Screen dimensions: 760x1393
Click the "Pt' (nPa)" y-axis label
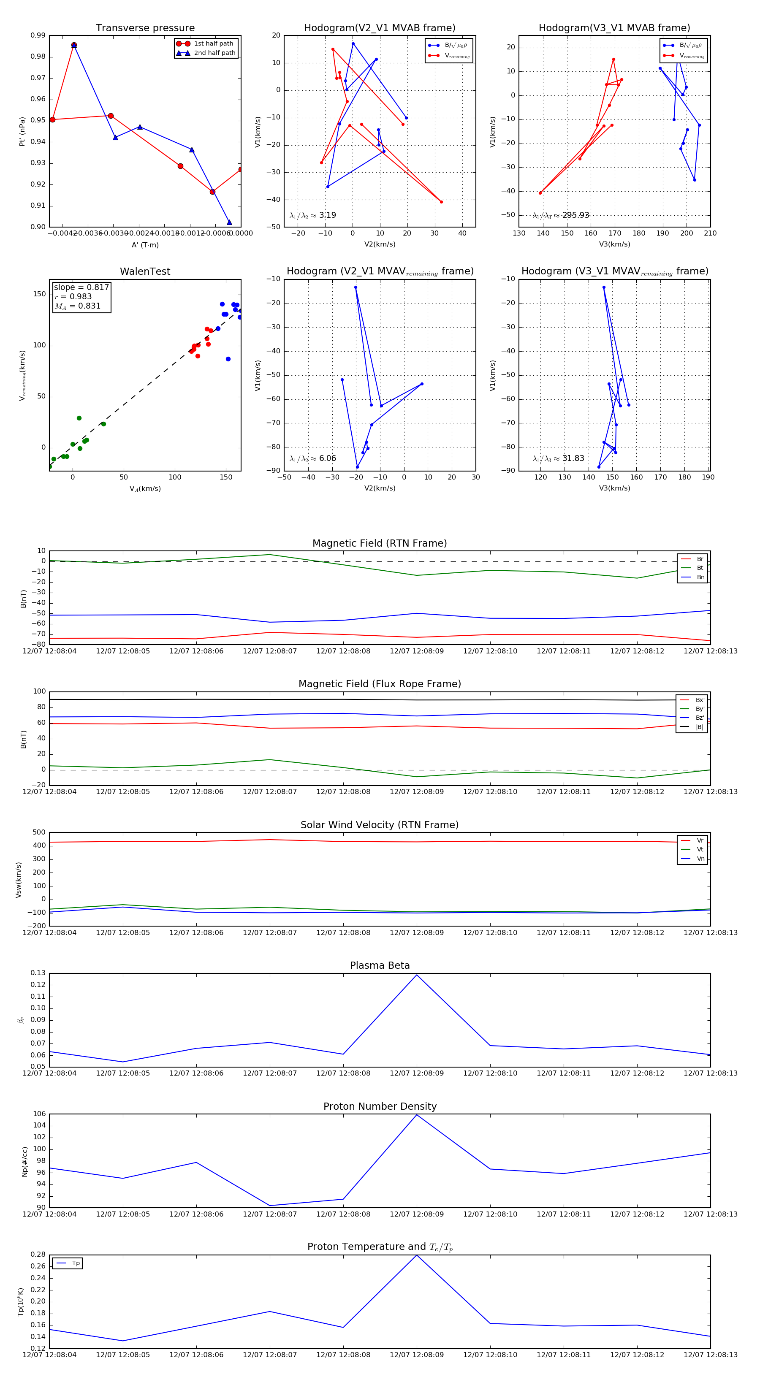(22, 131)
